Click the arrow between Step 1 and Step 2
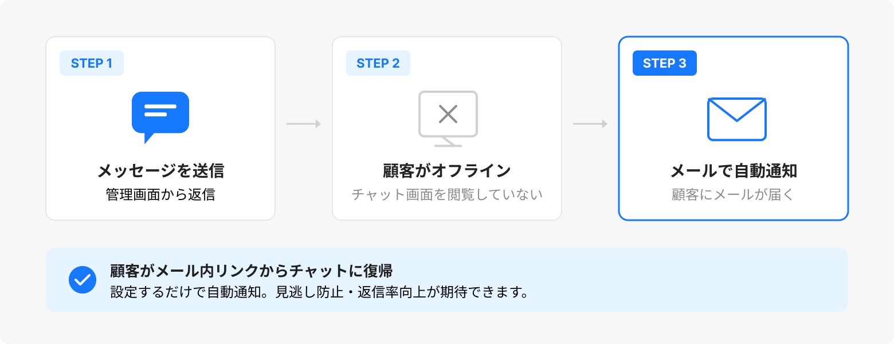The image size is (894, 344). click(x=304, y=124)
